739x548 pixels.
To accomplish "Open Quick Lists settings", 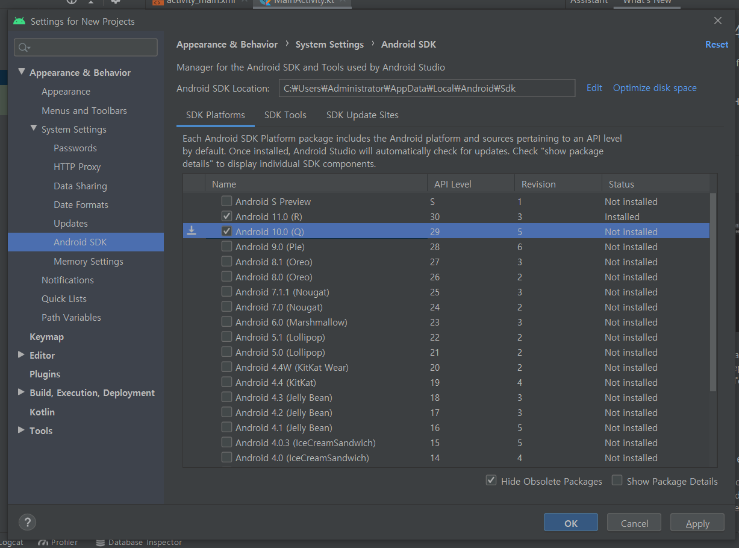I will tap(64, 298).
